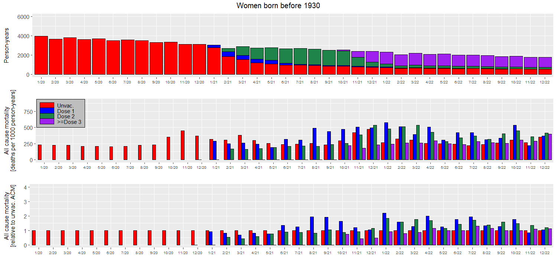Click the red Unvac. legend swatch
The height and width of the screenshot is (266, 557).
46,106
